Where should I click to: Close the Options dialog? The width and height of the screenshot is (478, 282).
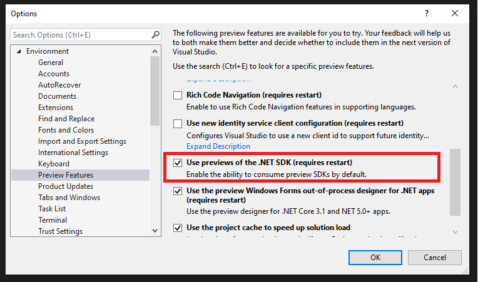coord(455,13)
